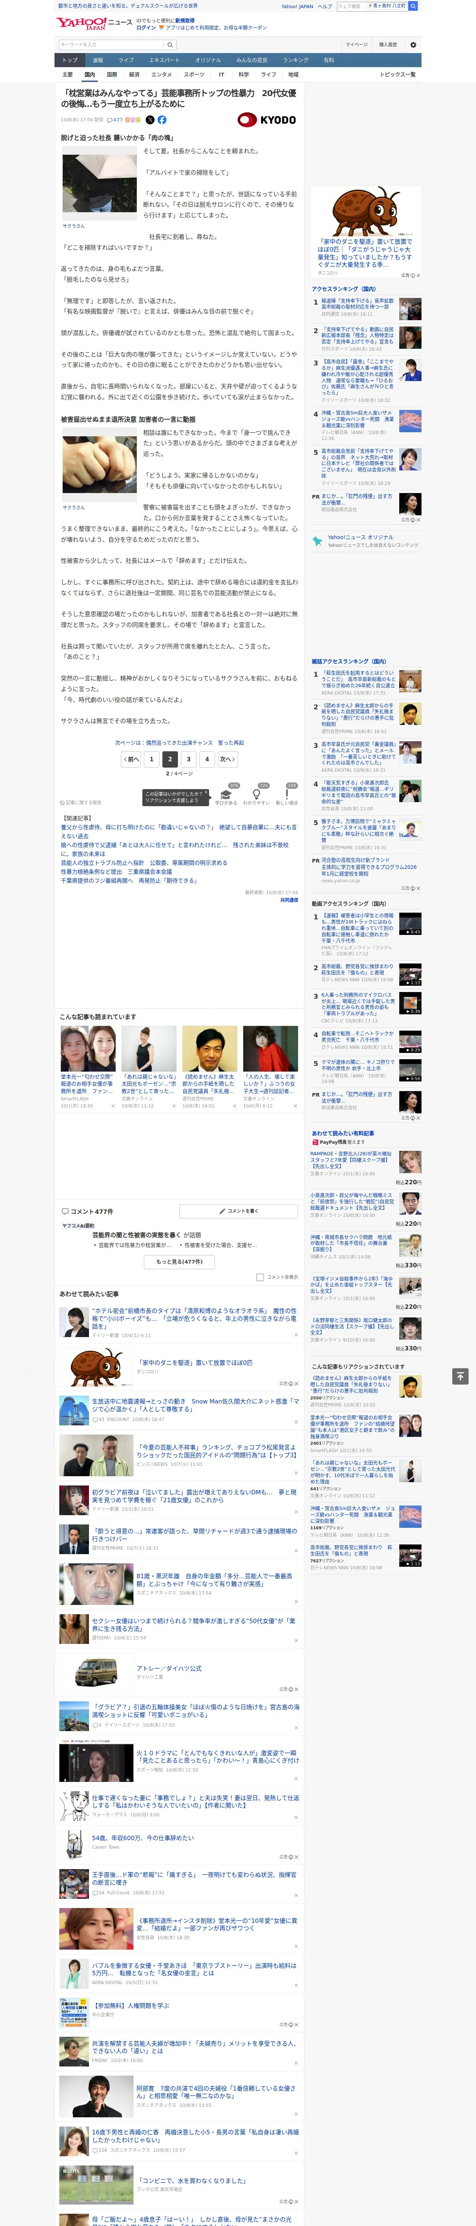Viewport: 476px width, 2226px height.
Task: Click the pencil コメントを書く button
Action: (x=238, y=1212)
